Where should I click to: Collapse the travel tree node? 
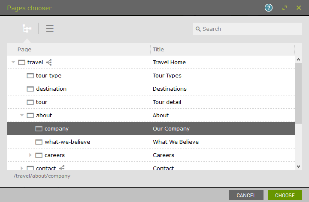[x=13, y=62]
